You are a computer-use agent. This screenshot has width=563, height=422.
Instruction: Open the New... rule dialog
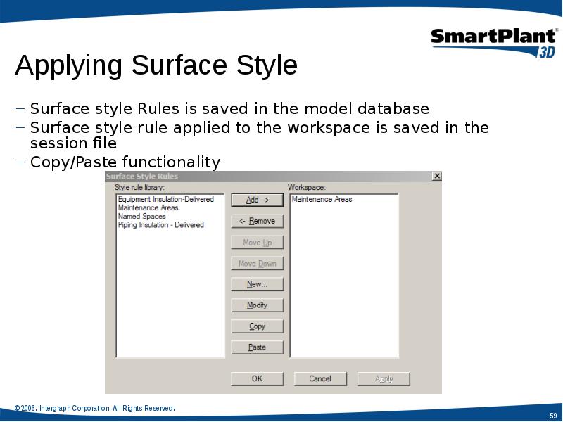[257, 284]
